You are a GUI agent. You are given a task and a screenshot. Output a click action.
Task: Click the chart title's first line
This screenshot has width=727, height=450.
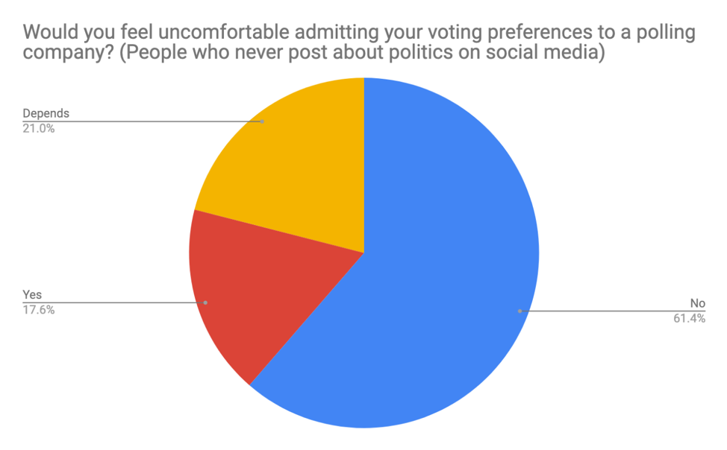[x=359, y=33]
